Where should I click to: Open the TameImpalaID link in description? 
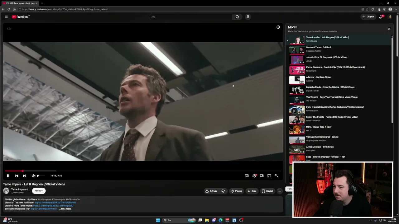tap(53, 206)
